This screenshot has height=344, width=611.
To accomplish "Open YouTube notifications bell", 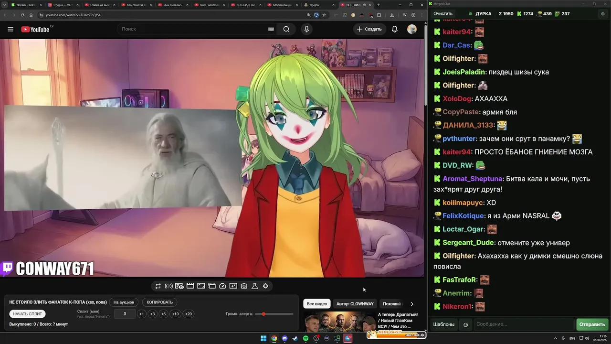I will click(395, 29).
